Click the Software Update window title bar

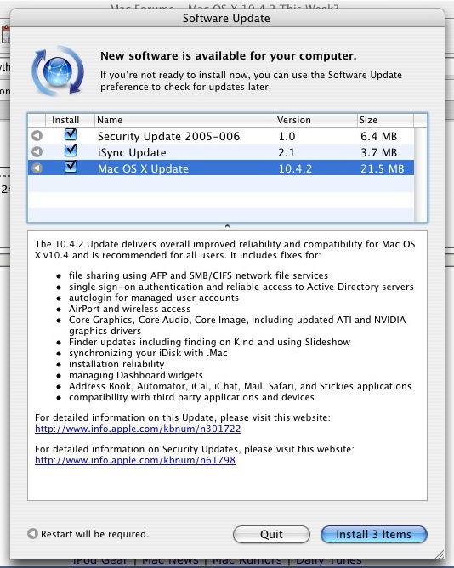(227, 18)
